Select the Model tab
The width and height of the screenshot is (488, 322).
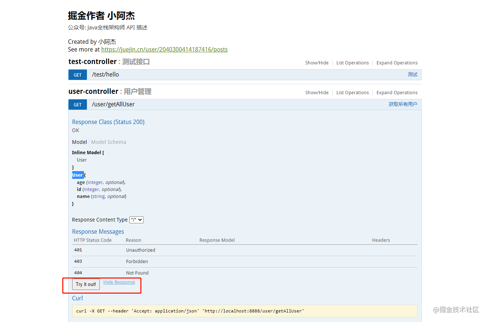[79, 142]
